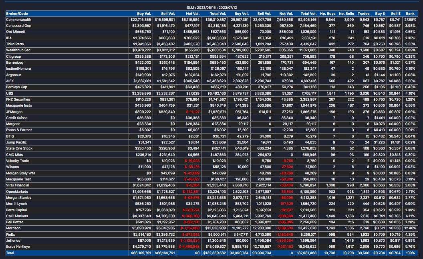This screenshot has height=259, width=423.
Task: Click the Total row label
Action: coord(10,253)
